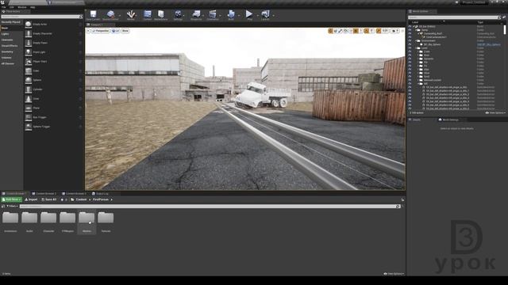Select Cube in Place Actors
508x285 pixels.
click(53, 70)
